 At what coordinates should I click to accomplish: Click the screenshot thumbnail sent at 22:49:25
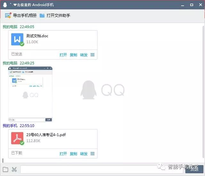(30, 94)
